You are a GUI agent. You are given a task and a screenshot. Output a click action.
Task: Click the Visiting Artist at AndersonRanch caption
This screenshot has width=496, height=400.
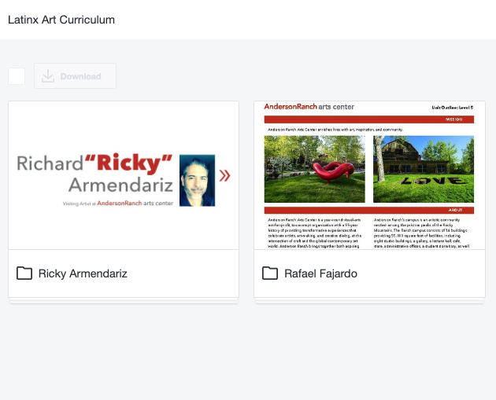click(x=118, y=202)
